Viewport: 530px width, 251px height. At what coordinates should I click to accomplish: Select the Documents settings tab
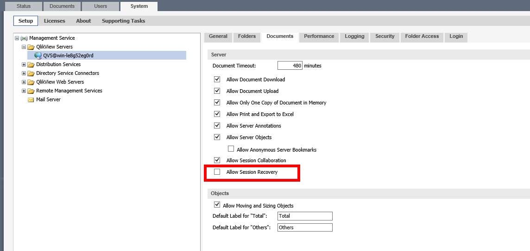(x=280, y=37)
